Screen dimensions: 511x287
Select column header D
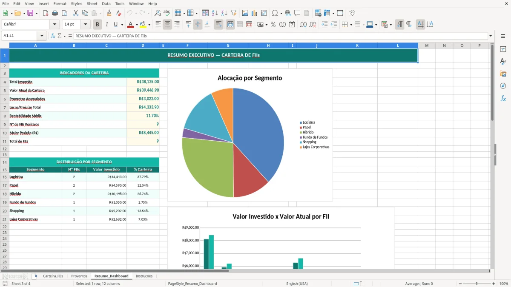point(143,45)
